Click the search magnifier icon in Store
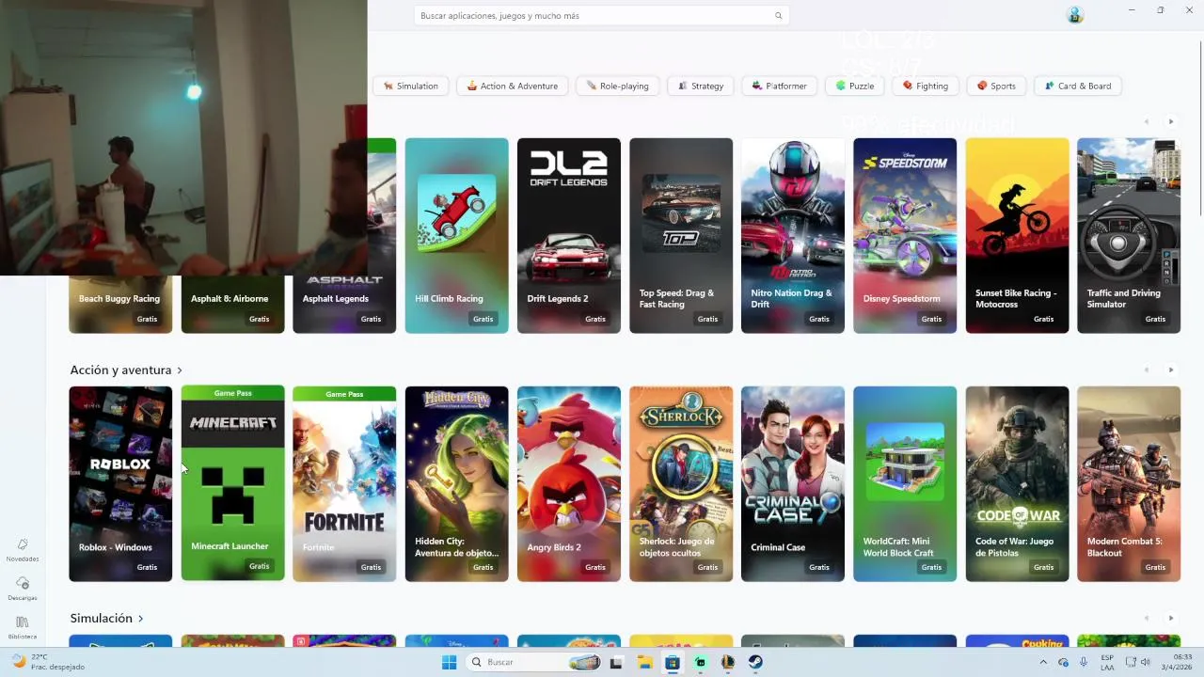This screenshot has width=1204, height=677. click(x=778, y=16)
